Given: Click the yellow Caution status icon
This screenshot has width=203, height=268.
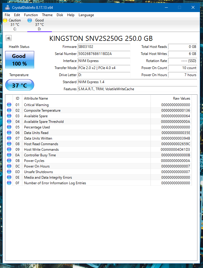Looking at the screenshot, I should tap(5, 20).
